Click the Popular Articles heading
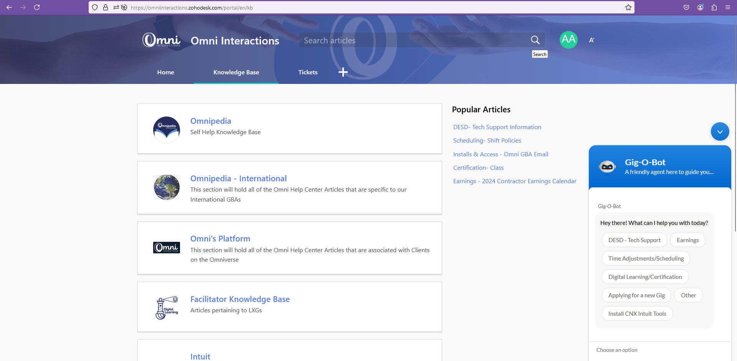The image size is (737, 361). click(481, 110)
